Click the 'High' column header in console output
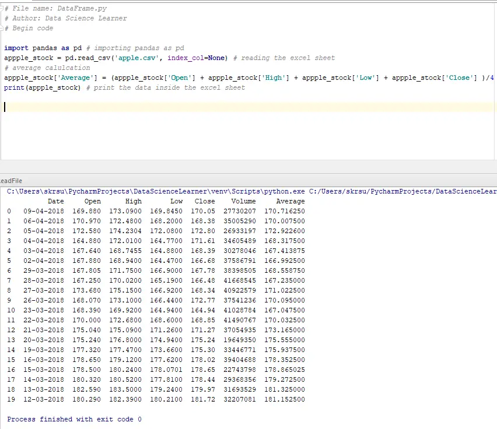 tap(134, 201)
